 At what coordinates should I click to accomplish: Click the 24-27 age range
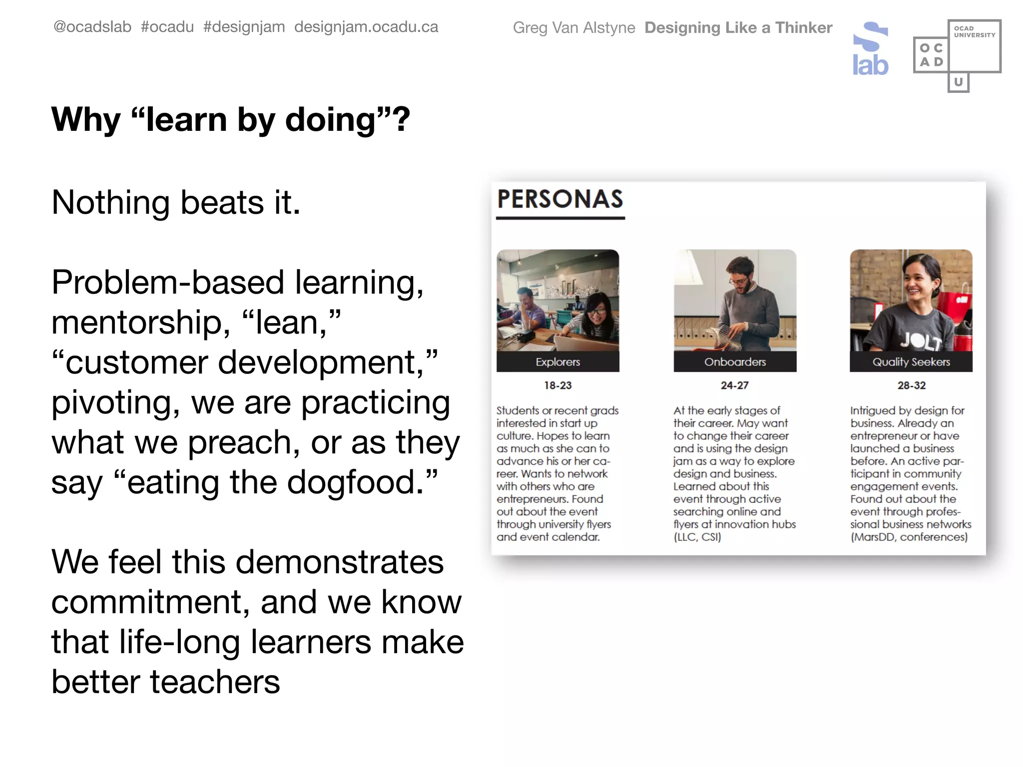click(x=735, y=385)
